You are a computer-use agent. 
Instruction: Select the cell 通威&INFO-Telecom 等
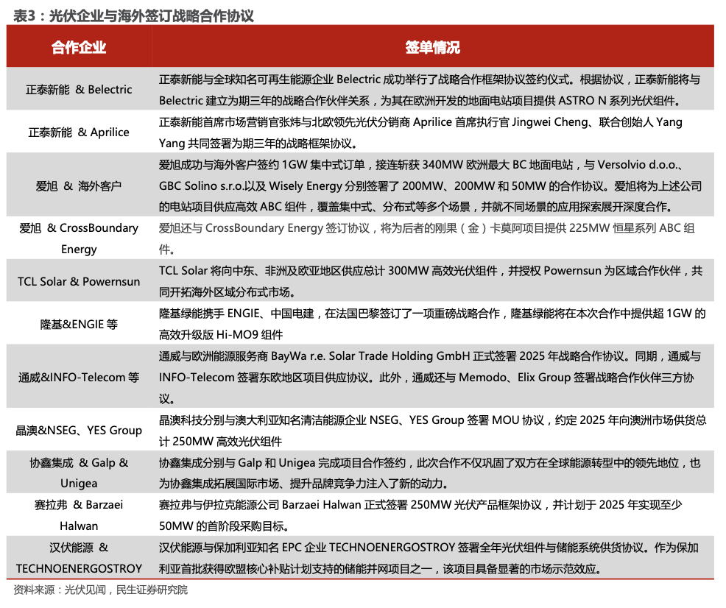[79, 377]
